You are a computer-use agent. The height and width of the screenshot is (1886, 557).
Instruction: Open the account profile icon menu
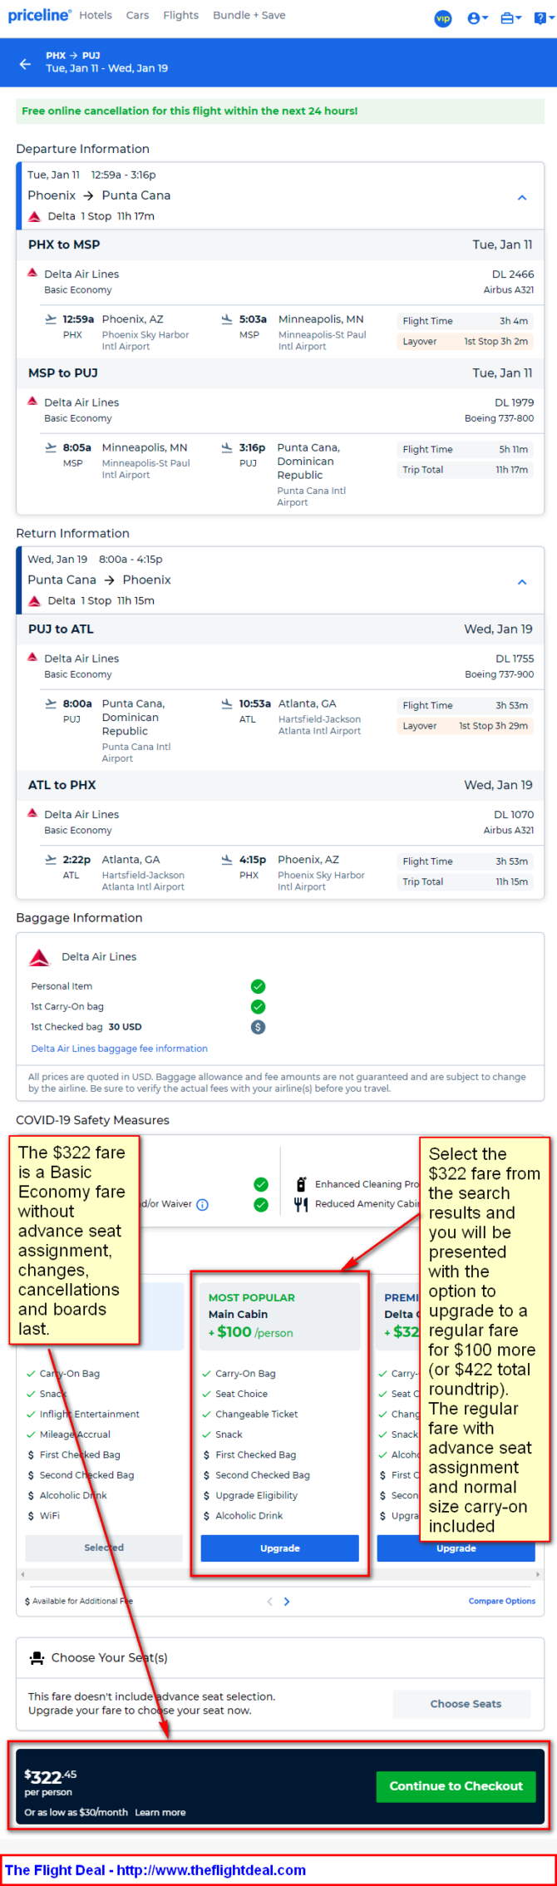point(477,18)
